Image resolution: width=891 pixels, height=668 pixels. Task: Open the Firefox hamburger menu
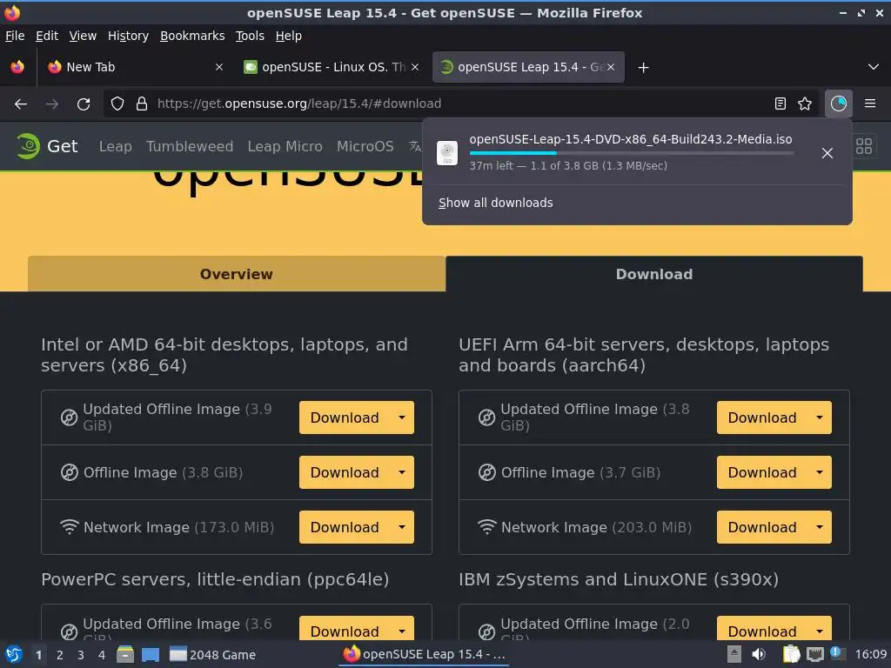point(869,104)
